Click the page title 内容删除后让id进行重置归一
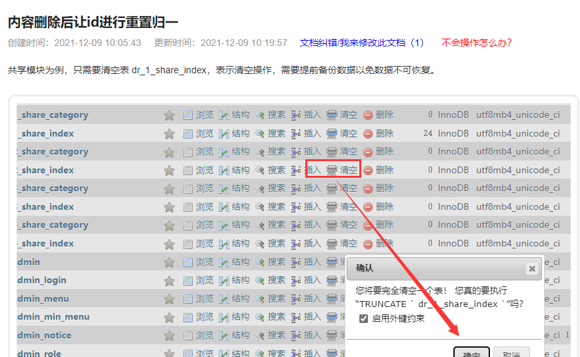Image resolution: width=580 pixels, height=357 pixels. 93,22
